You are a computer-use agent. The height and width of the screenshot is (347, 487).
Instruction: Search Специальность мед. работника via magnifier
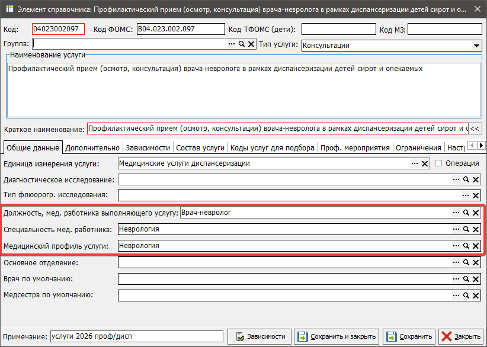466,229
